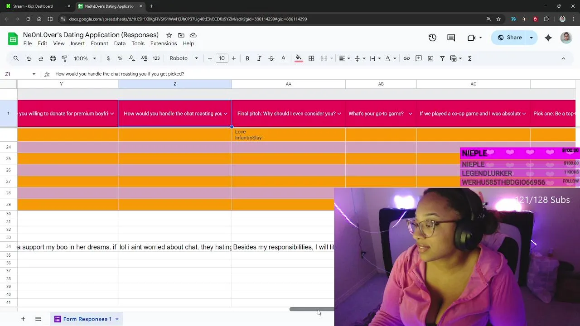Viewport: 580px width, 326px height.
Task: Insert a chart
Action: (x=430, y=58)
